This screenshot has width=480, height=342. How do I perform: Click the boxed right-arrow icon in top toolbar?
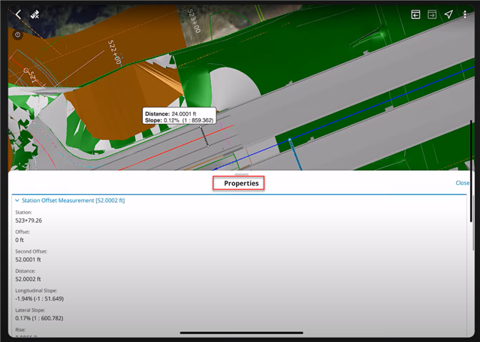point(432,14)
